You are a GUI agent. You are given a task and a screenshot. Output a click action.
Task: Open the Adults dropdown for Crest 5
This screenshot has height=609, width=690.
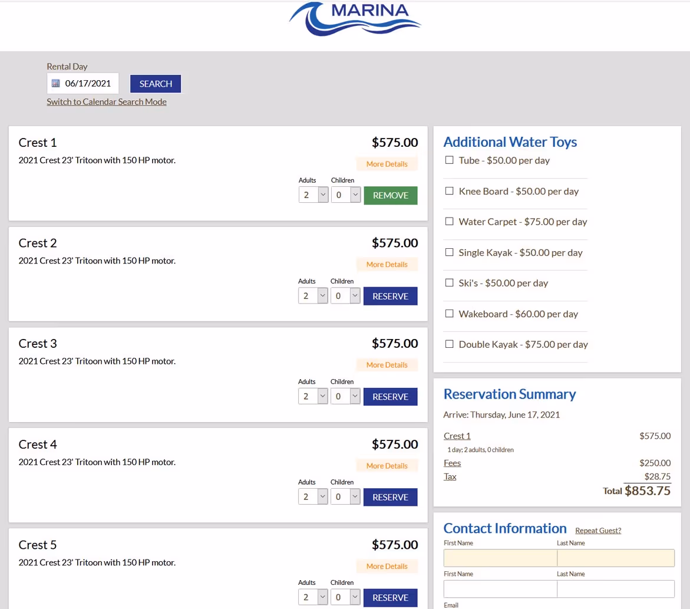pyautogui.click(x=313, y=597)
